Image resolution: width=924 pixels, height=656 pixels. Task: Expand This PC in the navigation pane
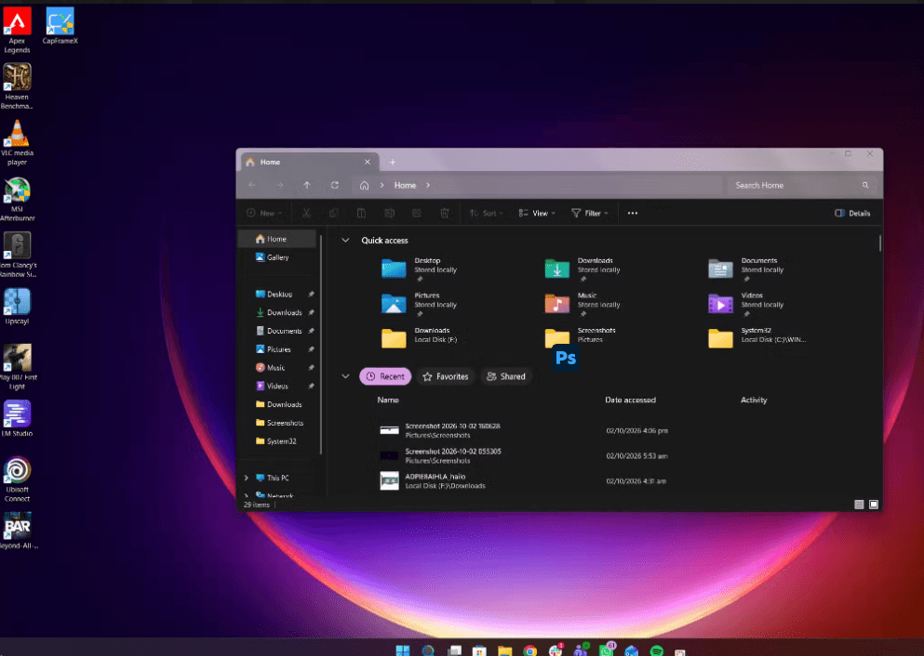(247, 478)
